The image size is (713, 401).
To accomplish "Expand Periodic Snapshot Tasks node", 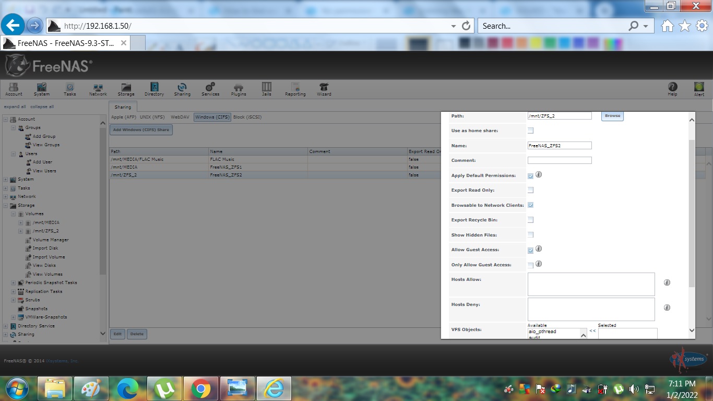I will [x=14, y=282].
